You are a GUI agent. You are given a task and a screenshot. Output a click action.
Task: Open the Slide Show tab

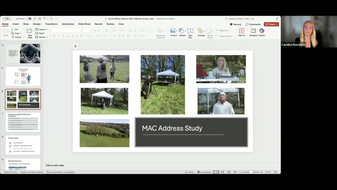coord(84,24)
